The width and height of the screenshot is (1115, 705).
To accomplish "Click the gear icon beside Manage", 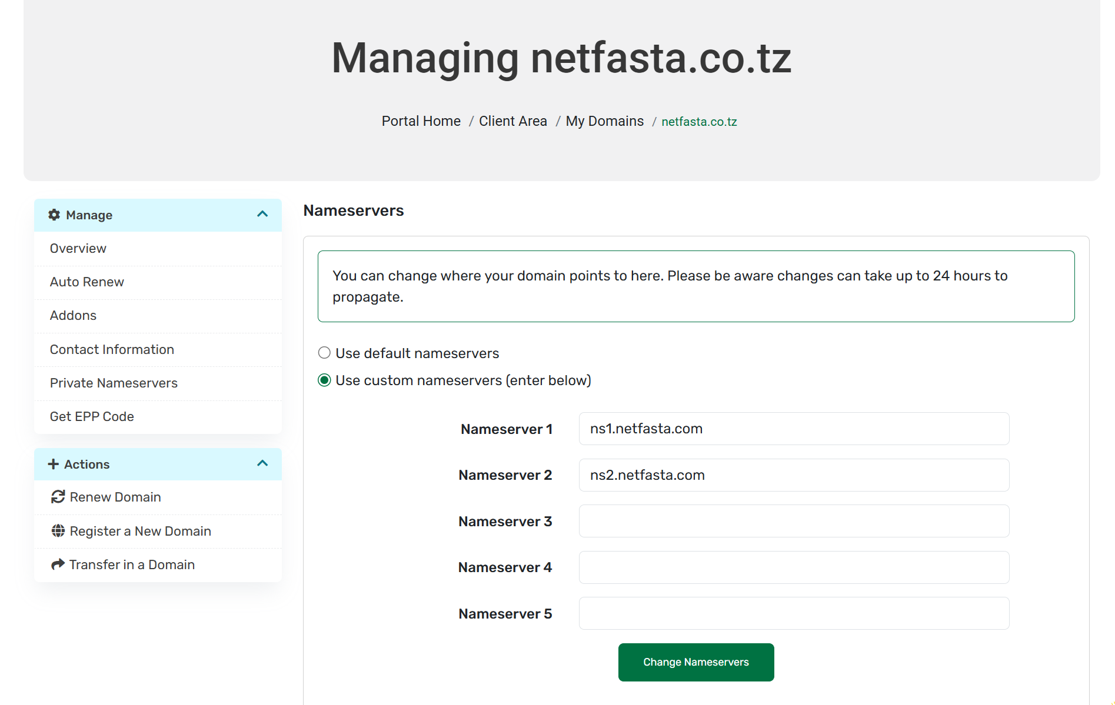I will tap(54, 215).
